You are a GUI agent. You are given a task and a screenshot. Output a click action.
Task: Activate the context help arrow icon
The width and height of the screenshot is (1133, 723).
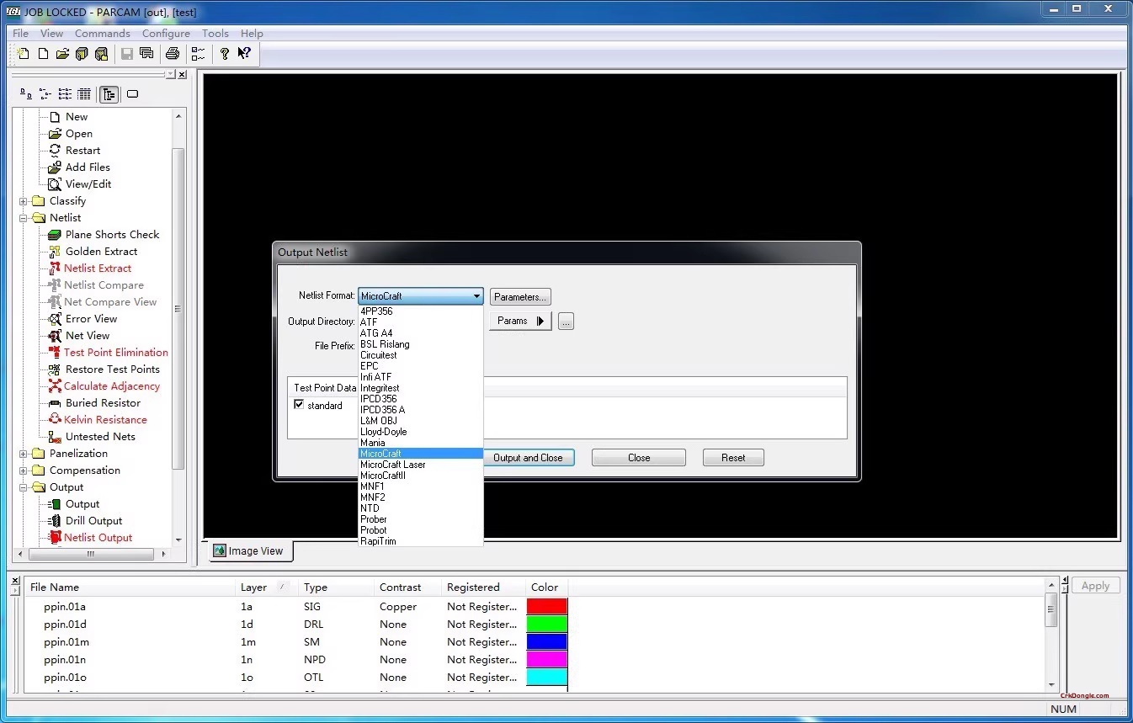coord(244,53)
